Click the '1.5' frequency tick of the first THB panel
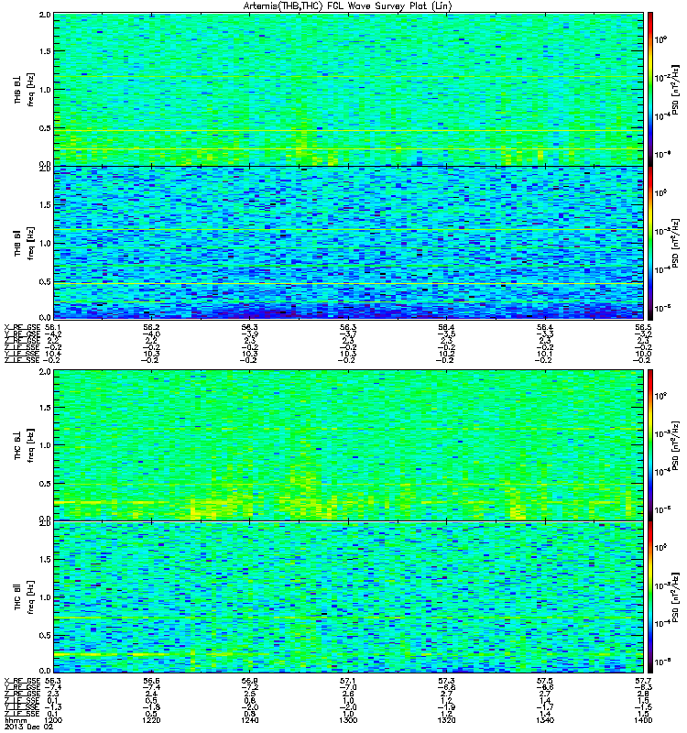This screenshot has height=733, width=687. 45,51
